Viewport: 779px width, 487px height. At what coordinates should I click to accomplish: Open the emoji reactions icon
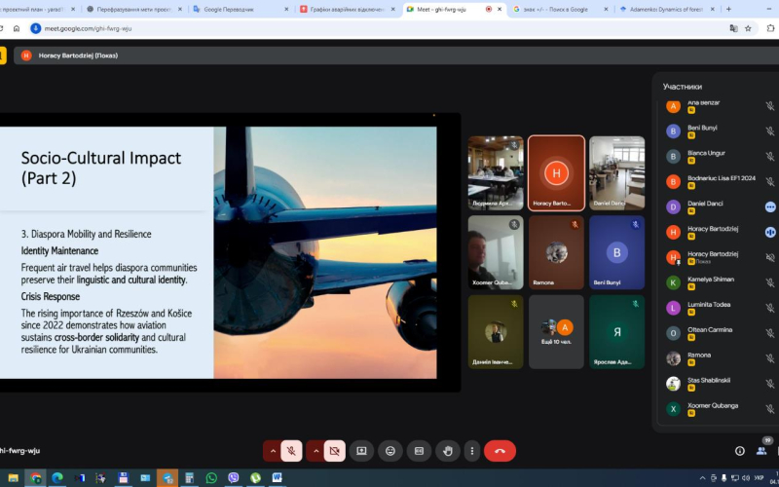click(390, 451)
